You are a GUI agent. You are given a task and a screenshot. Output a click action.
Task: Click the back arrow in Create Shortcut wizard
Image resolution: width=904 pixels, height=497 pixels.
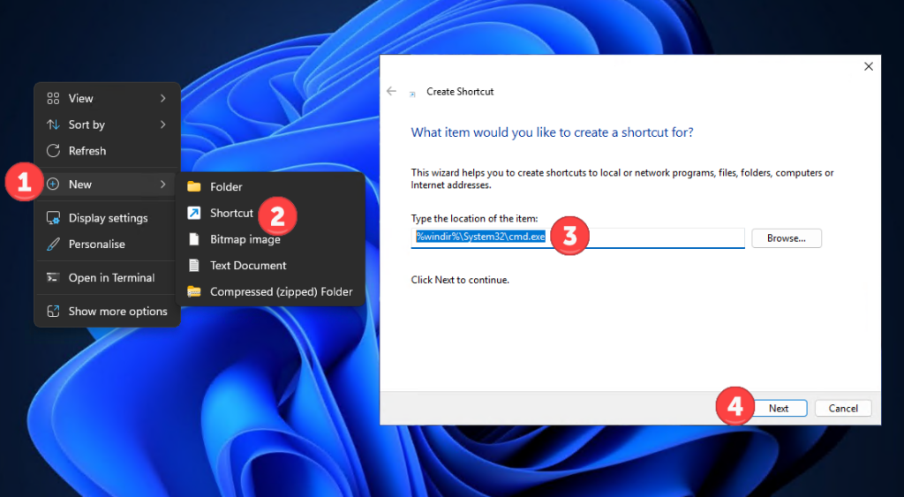click(x=391, y=91)
